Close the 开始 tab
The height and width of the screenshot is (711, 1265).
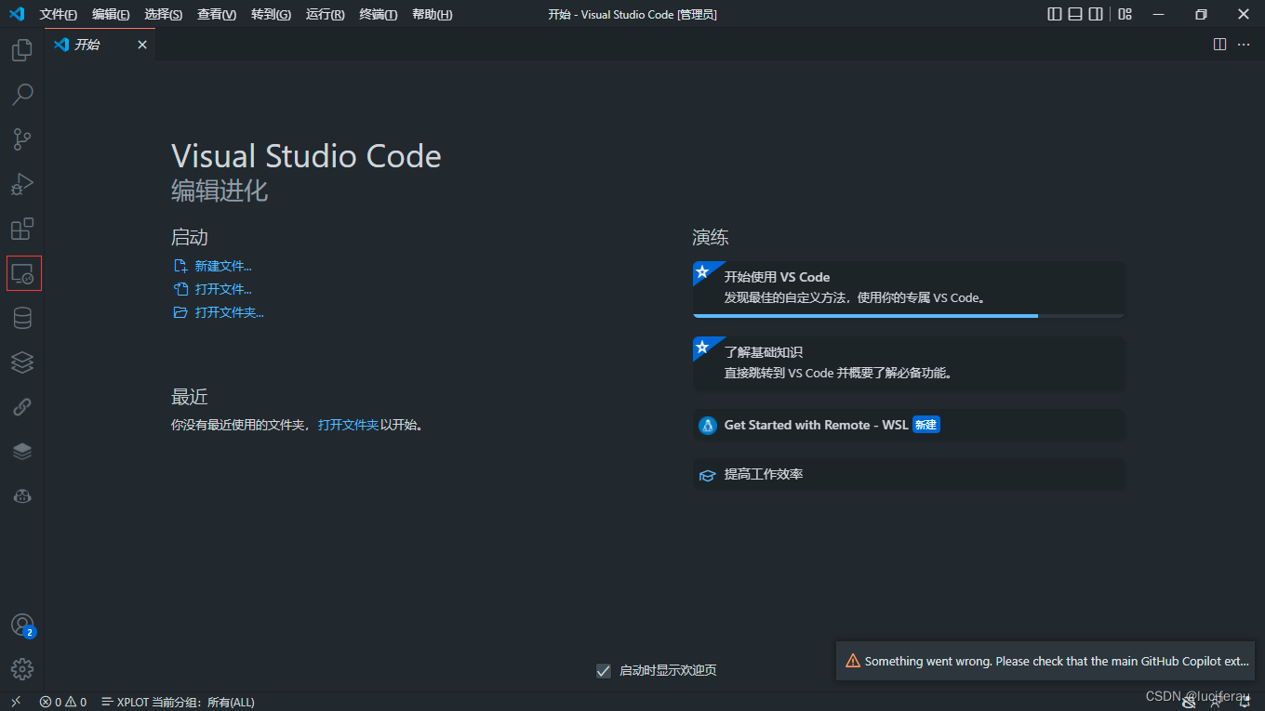142,45
